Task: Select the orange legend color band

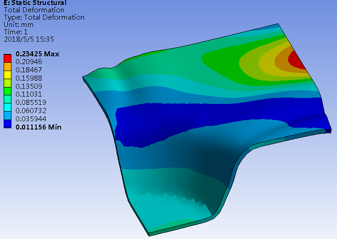Action: point(8,66)
